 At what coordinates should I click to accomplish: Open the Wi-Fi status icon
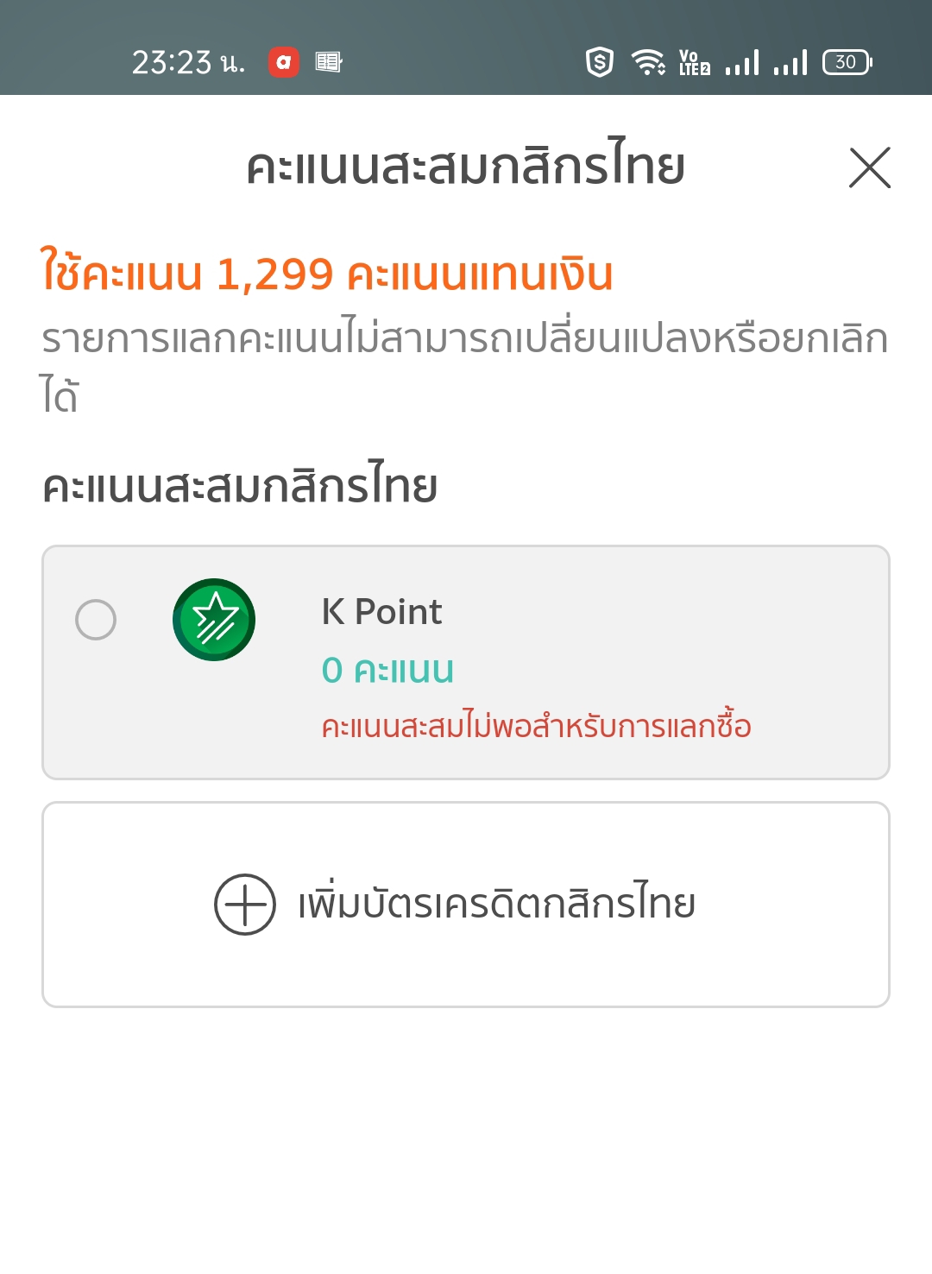click(648, 62)
